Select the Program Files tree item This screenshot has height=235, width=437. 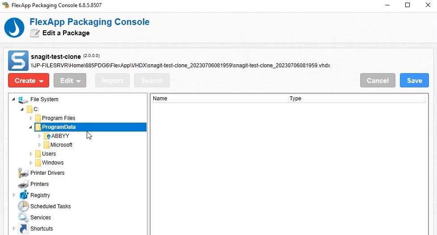[59, 118]
